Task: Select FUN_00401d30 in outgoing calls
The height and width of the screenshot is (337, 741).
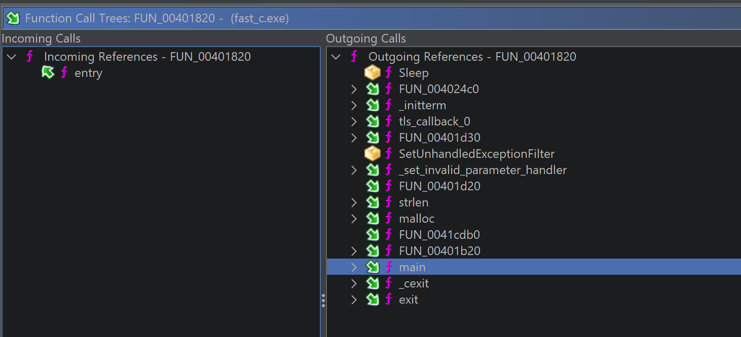Action: coord(439,138)
